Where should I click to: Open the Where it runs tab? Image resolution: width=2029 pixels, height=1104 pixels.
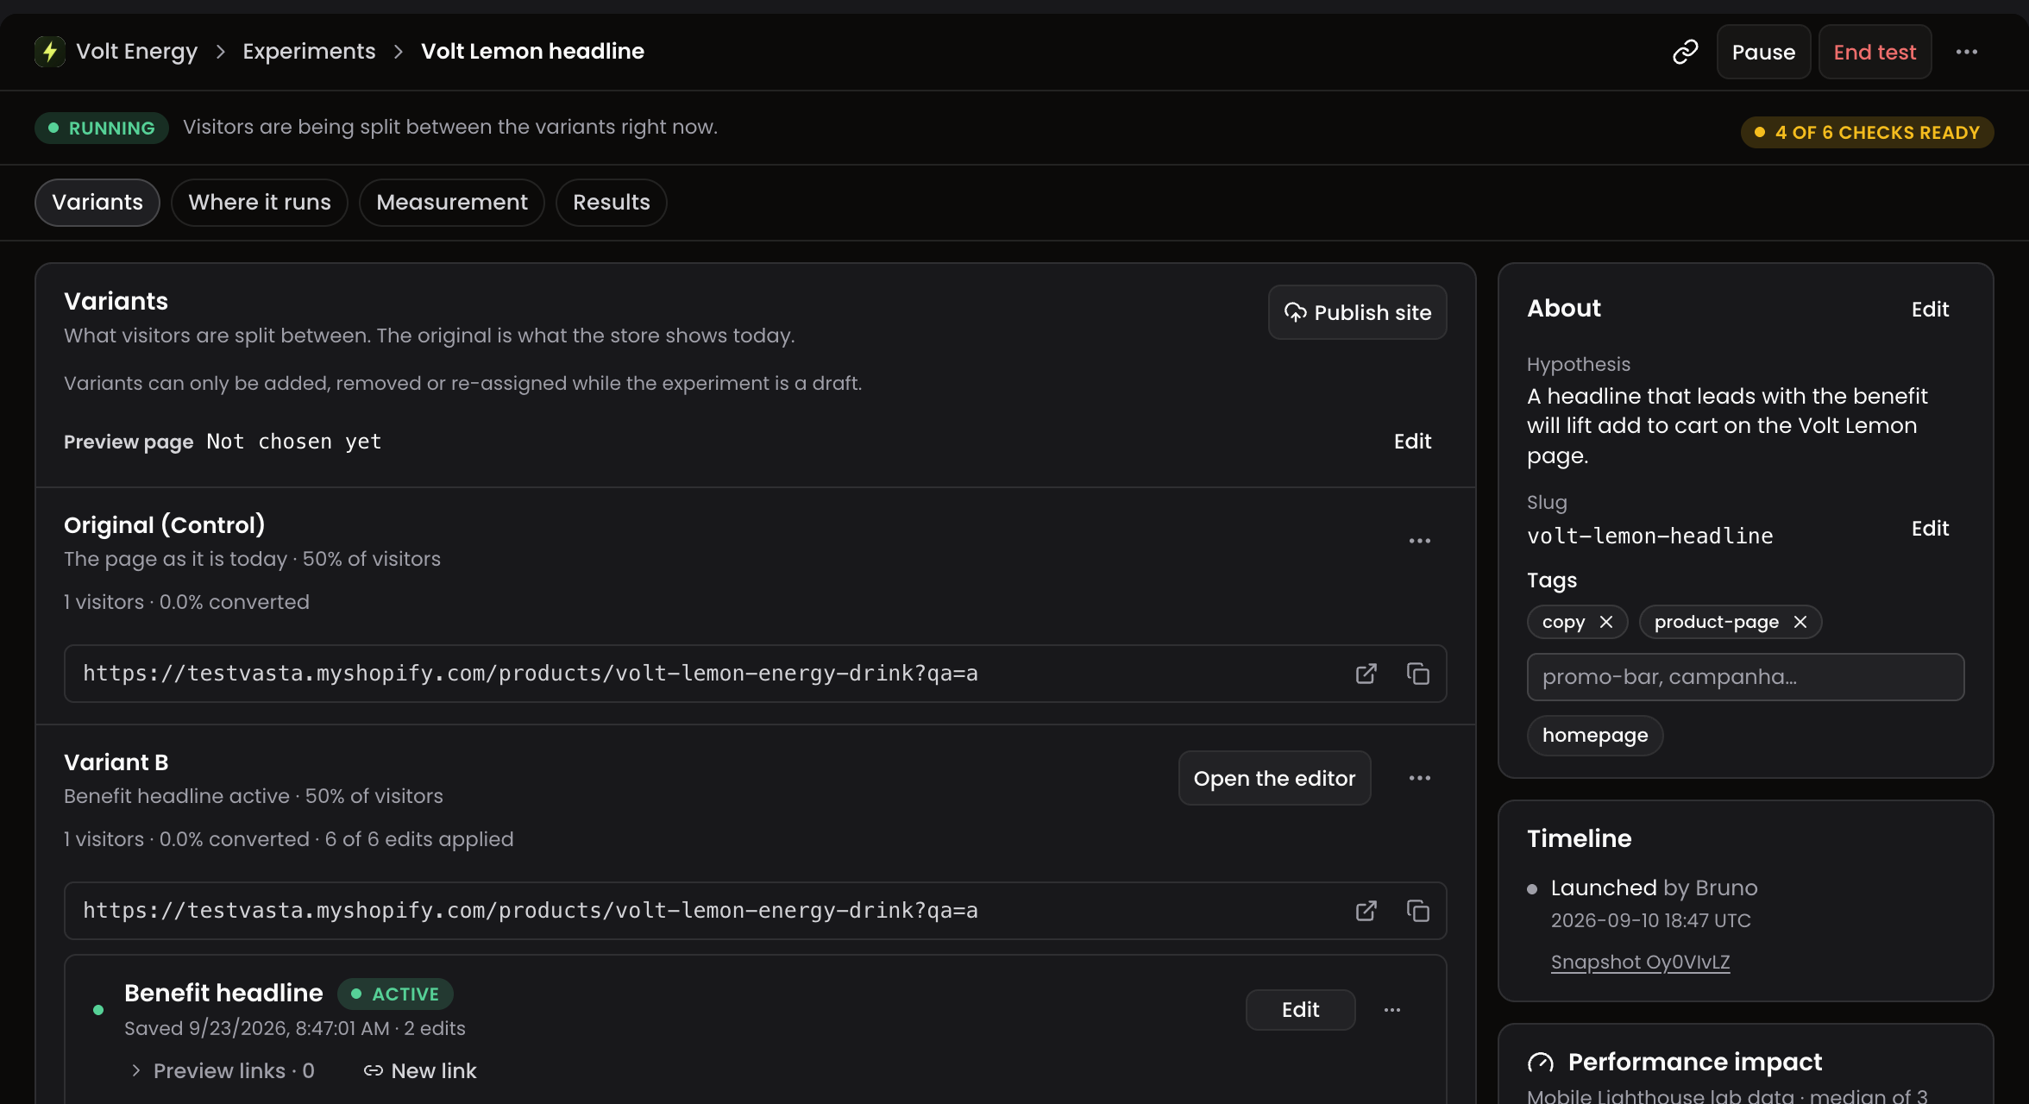pyautogui.click(x=260, y=203)
